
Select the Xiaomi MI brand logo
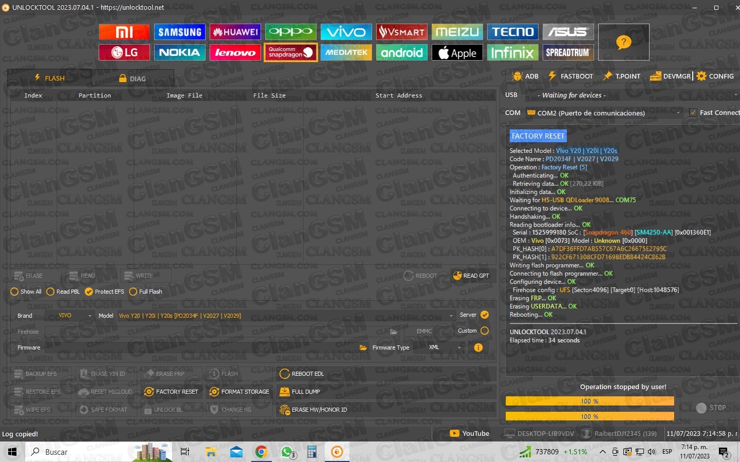tap(124, 32)
